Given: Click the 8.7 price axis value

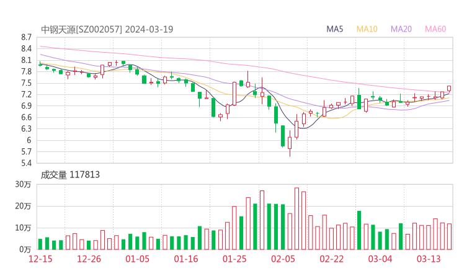Looking at the screenshot, I should 26,37.
